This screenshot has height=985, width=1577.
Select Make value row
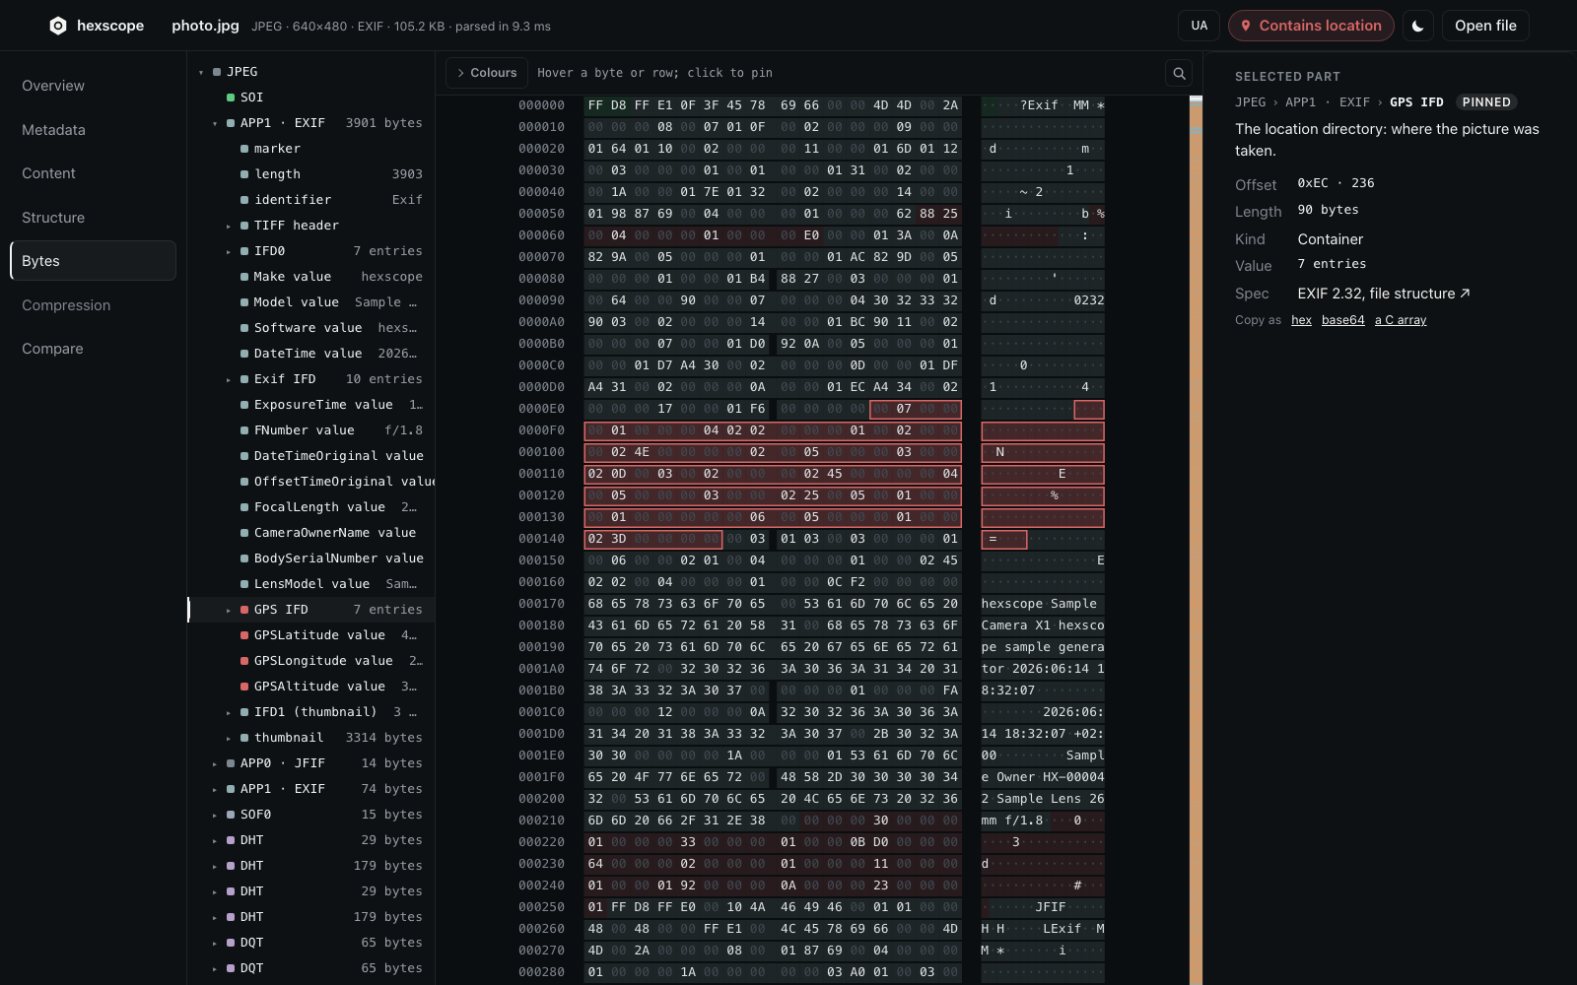click(311, 277)
